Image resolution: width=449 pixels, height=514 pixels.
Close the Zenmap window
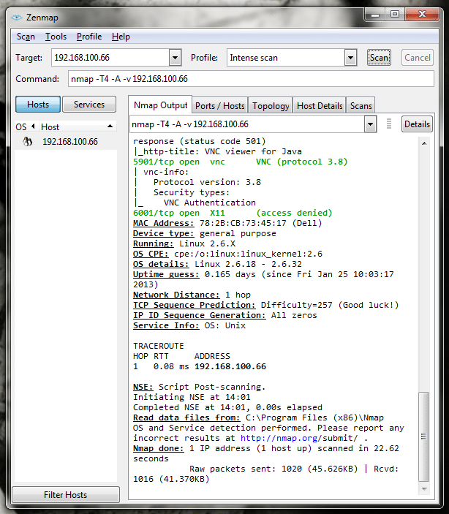click(x=422, y=14)
